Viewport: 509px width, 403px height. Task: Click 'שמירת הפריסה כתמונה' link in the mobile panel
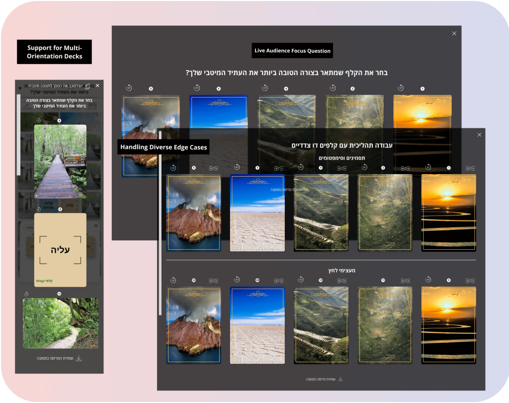[55, 358]
